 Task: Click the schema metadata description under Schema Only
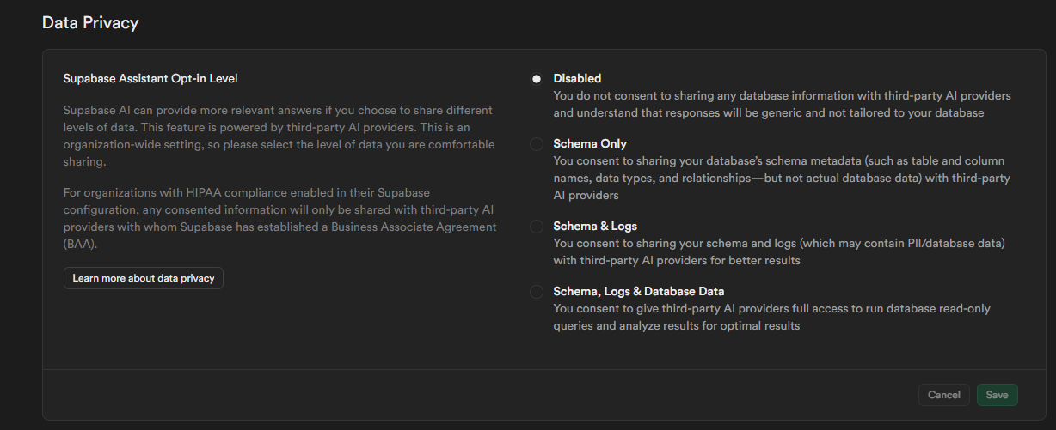tap(781, 178)
